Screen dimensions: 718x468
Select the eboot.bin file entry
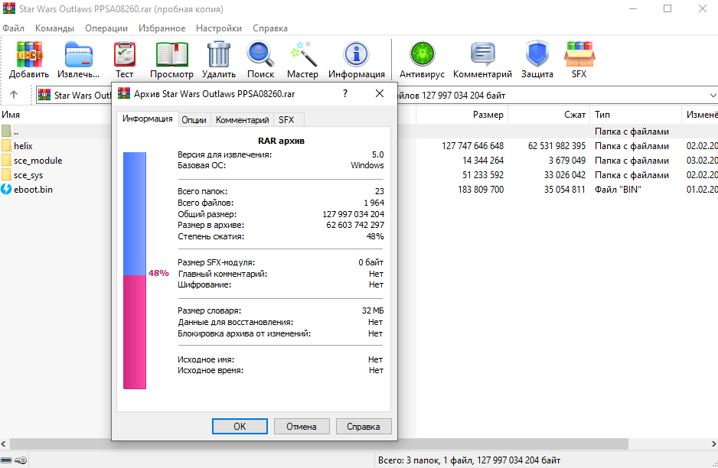(34, 190)
